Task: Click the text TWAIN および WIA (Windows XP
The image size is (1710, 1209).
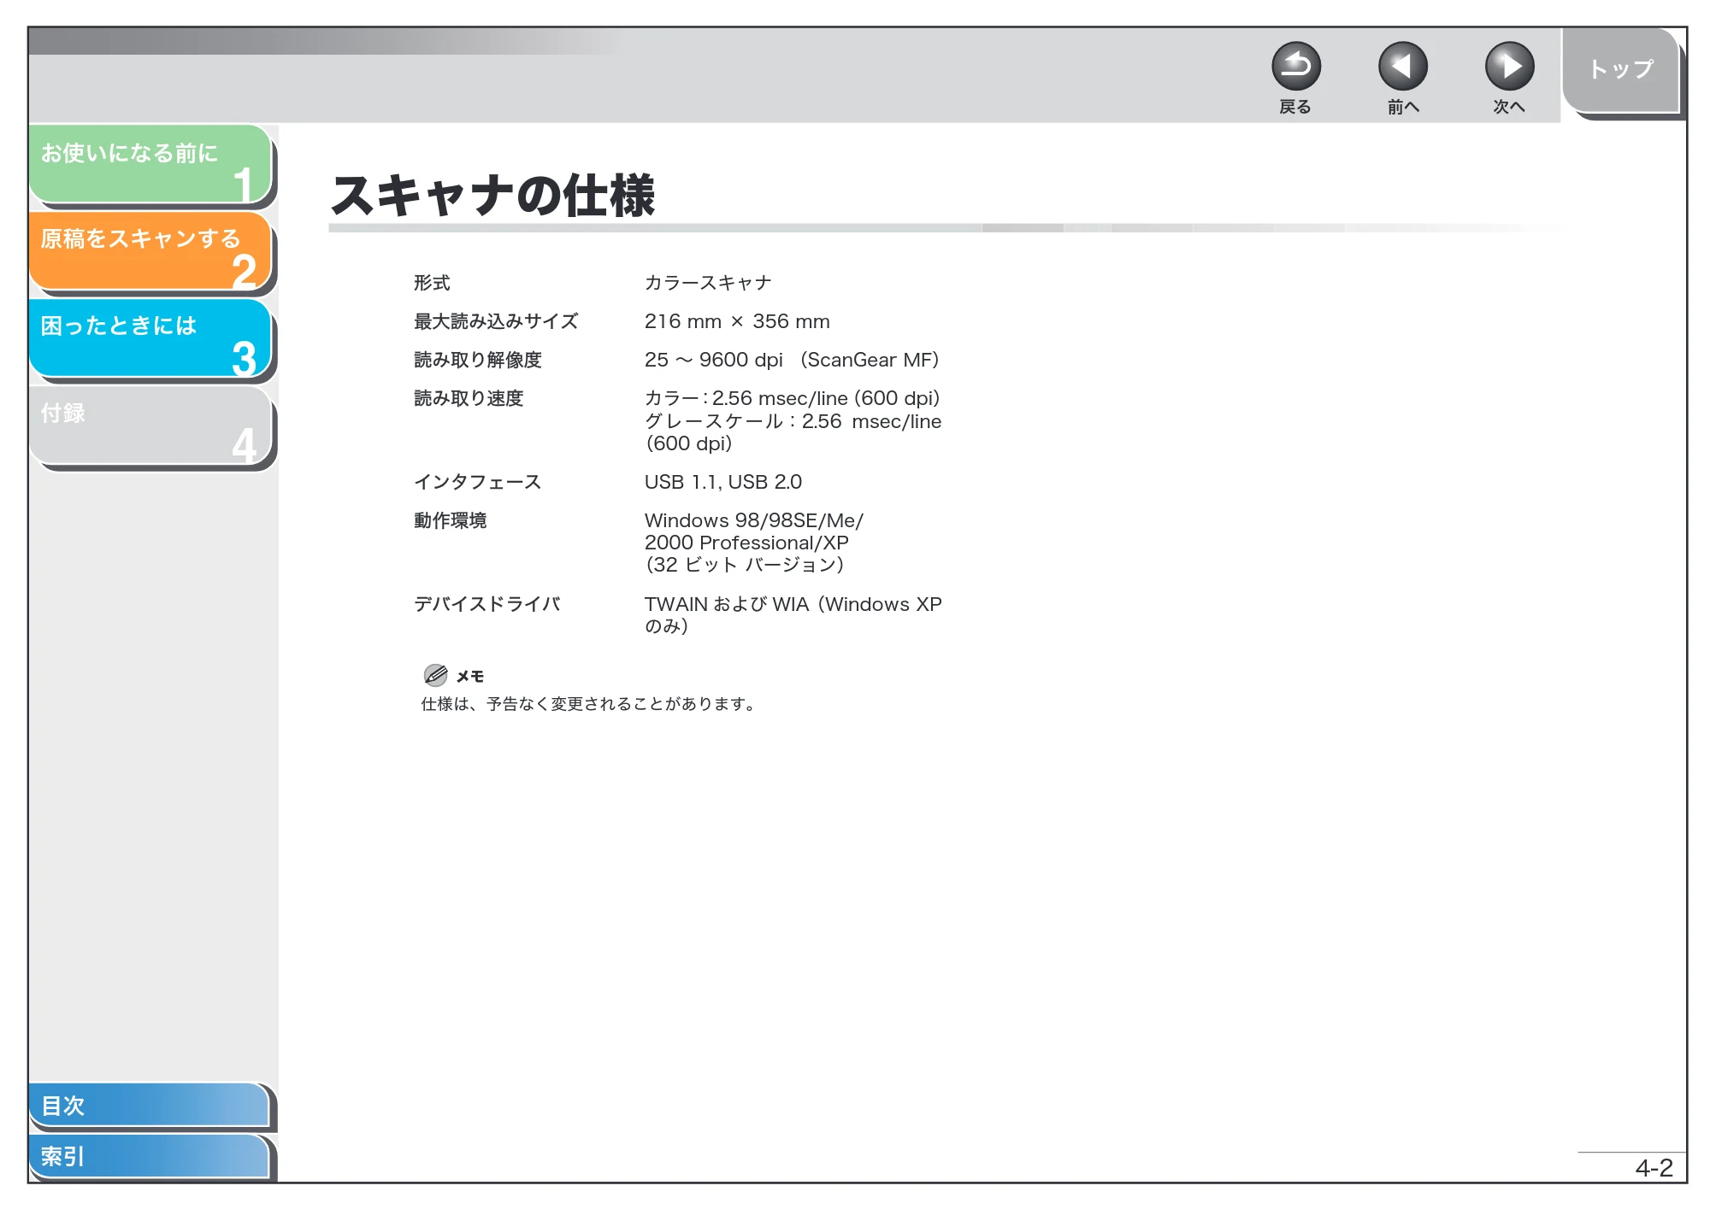Action: (x=793, y=604)
